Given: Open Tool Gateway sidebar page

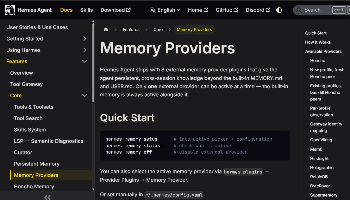Looking at the screenshot, I should pos(26,84).
